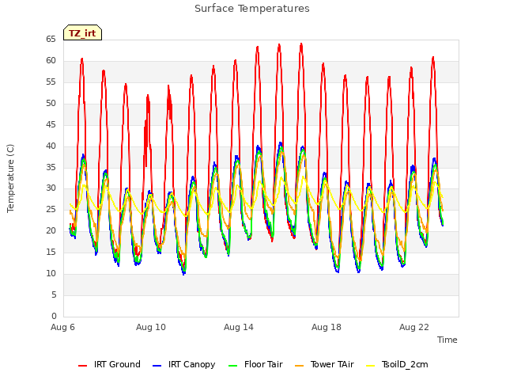Click the orange Tower TAir legend swatch
Image resolution: width=506 pixels, height=380 pixels.
coord(299,366)
